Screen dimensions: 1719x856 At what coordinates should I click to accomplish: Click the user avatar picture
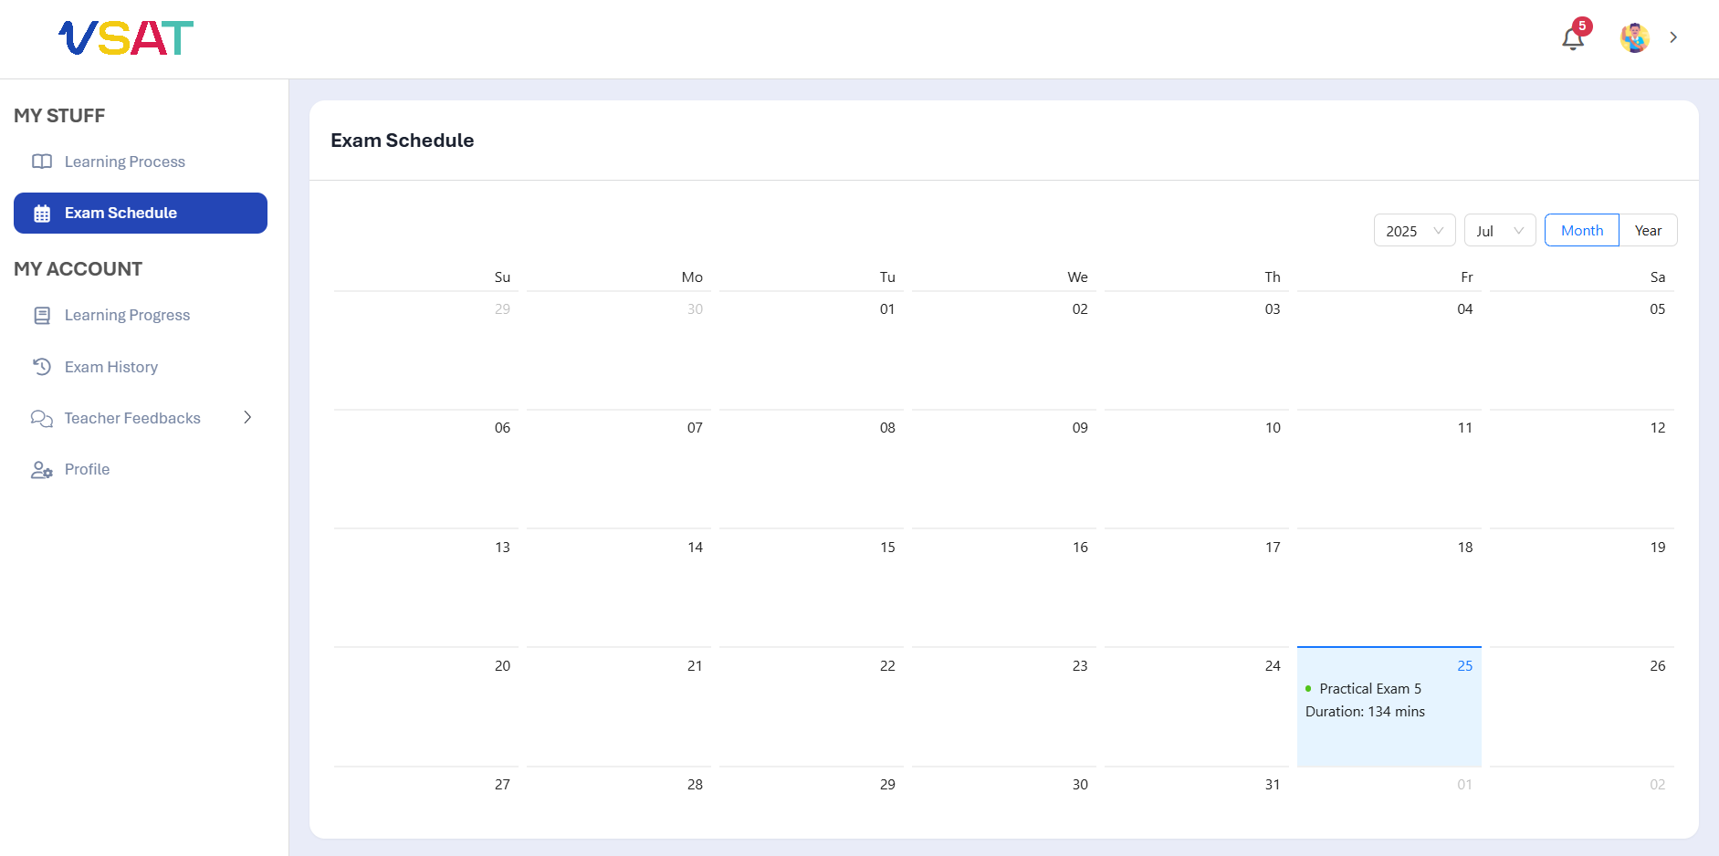click(x=1634, y=38)
